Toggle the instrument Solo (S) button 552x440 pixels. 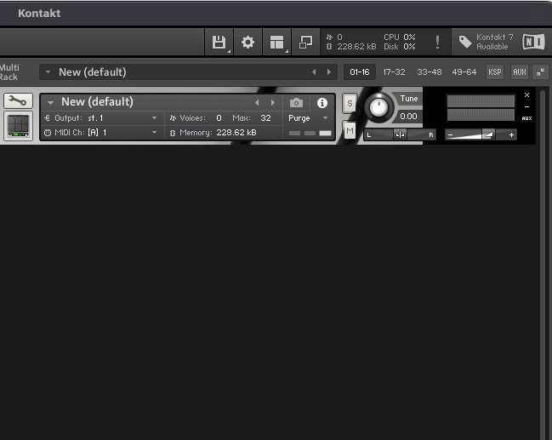point(350,103)
